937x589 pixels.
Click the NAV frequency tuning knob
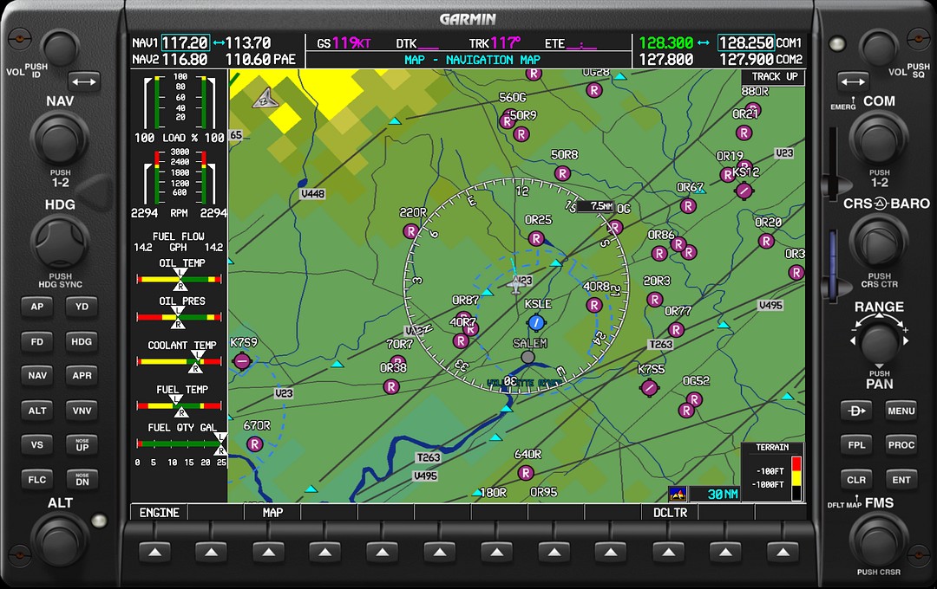pyautogui.click(x=59, y=140)
